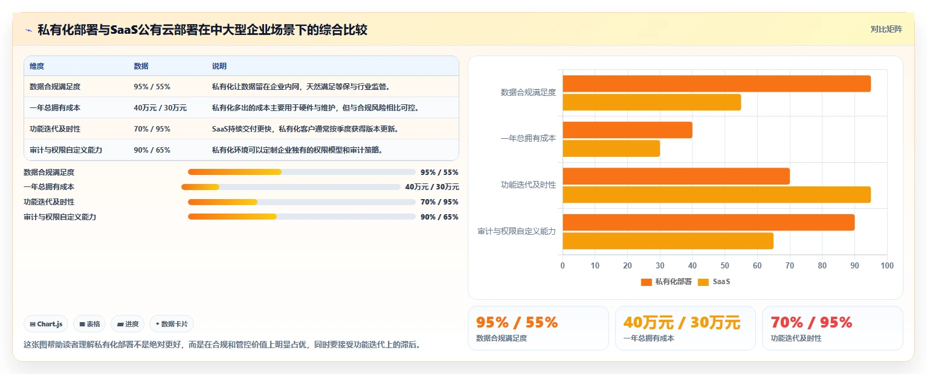927x374 pixels.
Task: Click the 功能迭代及时性 chart axis label
Action: (528, 185)
